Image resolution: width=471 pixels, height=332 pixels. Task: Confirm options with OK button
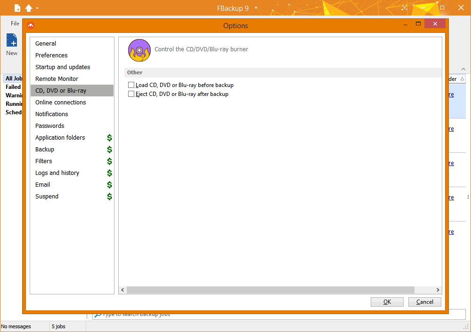click(x=387, y=302)
